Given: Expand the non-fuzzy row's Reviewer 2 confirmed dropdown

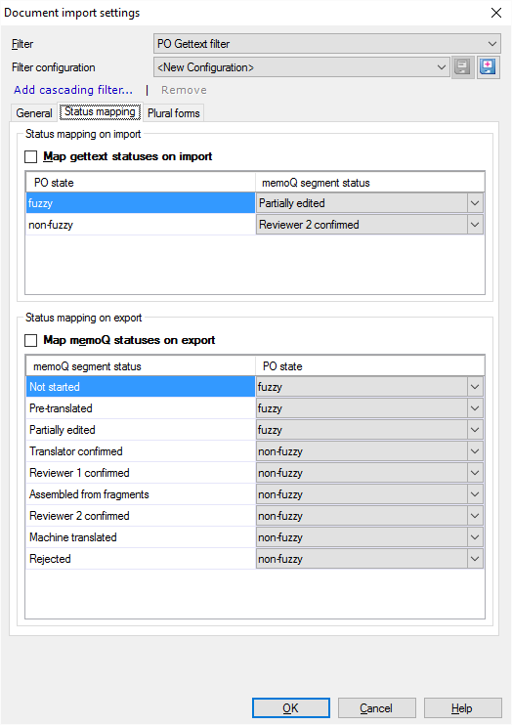Looking at the screenshot, I should point(369,225).
